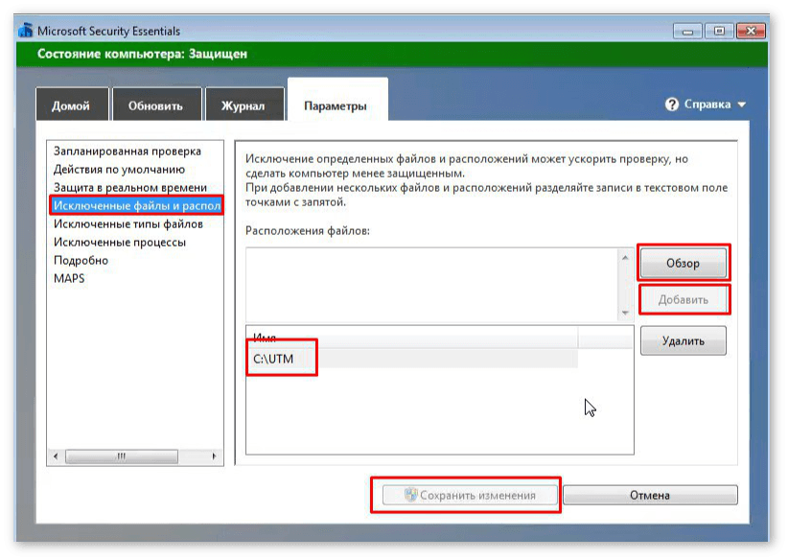Viewport: 788px width, 560px height.
Task: Select the MAPS settings item
Action: [x=69, y=278]
